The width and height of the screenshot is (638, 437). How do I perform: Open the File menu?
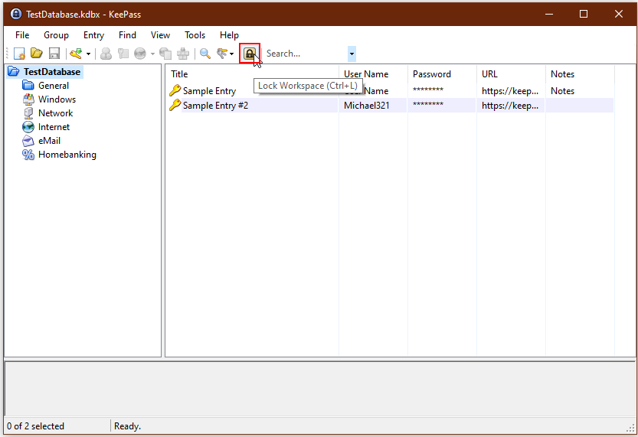22,35
